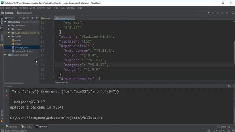Click the Run button in the top toolbar

tap(213, 13)
